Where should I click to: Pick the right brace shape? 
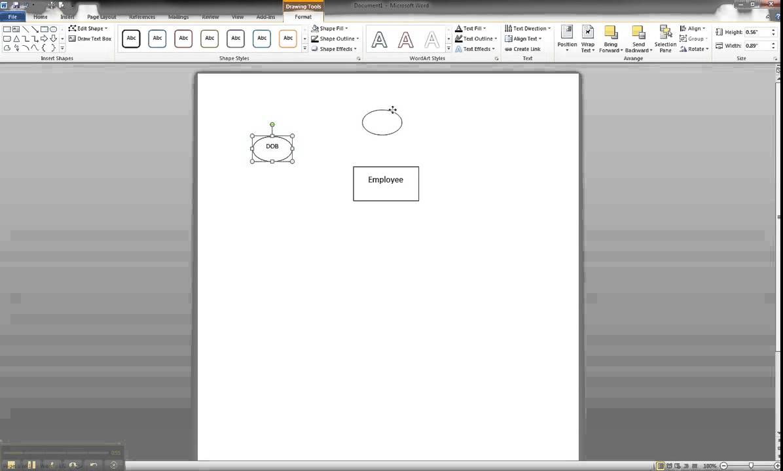tap(54, 48)
